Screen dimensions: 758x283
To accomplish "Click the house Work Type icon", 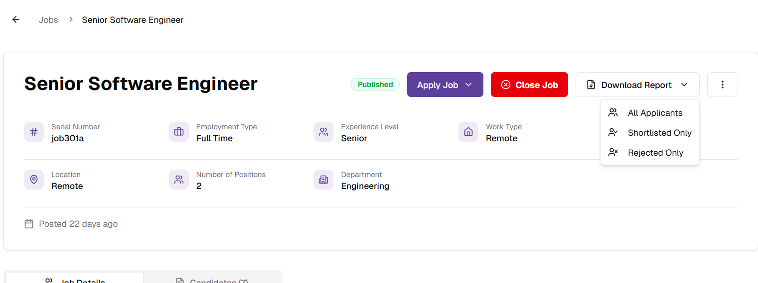I will [468, 132].
